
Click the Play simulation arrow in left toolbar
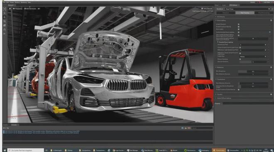[5, 34]
